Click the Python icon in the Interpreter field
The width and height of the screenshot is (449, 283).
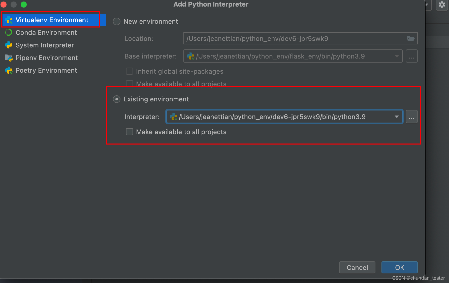click(x=173, y=117)
